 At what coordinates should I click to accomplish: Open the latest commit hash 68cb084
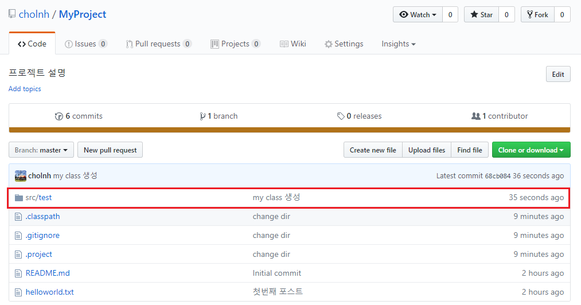pos(498,176)
